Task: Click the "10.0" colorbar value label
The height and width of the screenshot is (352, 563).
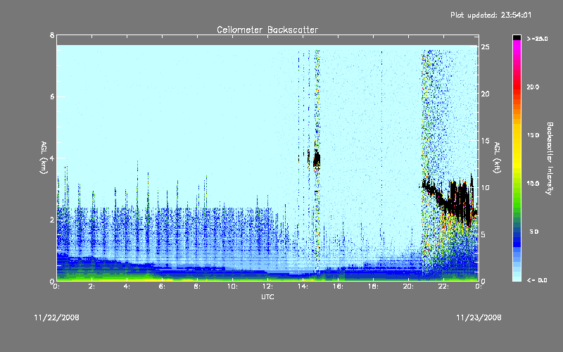Action: (533, 184)
